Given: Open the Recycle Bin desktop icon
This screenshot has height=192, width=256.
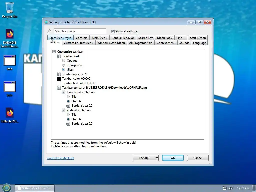Looking at the screenshot, I should coord(10,10).
